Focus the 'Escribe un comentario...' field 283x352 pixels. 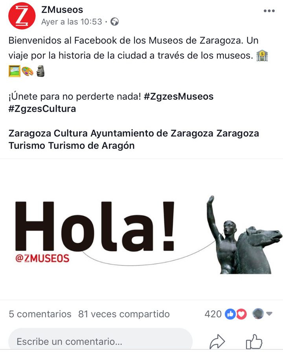click(101, 341)
